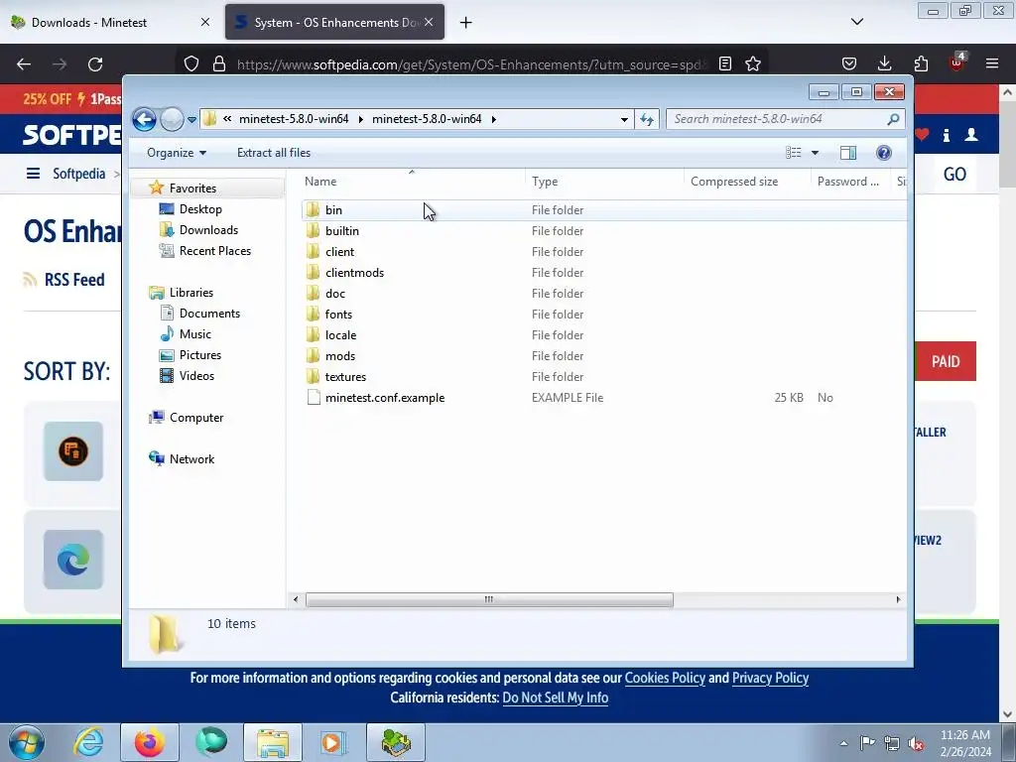Click first minetest-5.8.0-win64 breadcrumb segment
The height and width of the screenshot is (762, 1016).
[x=294, y=119]
